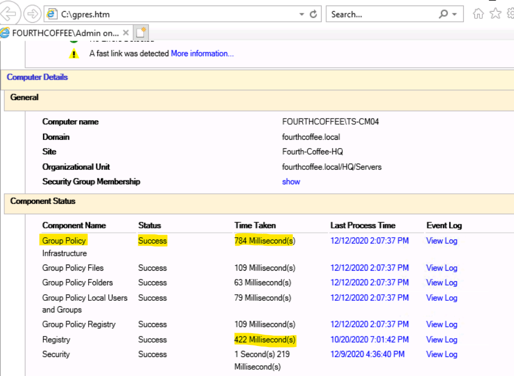Click the 12/9/2020 4:36:40 PM timestamp
The width and height of the screenshot is (514, 376).
pos(367,354)
